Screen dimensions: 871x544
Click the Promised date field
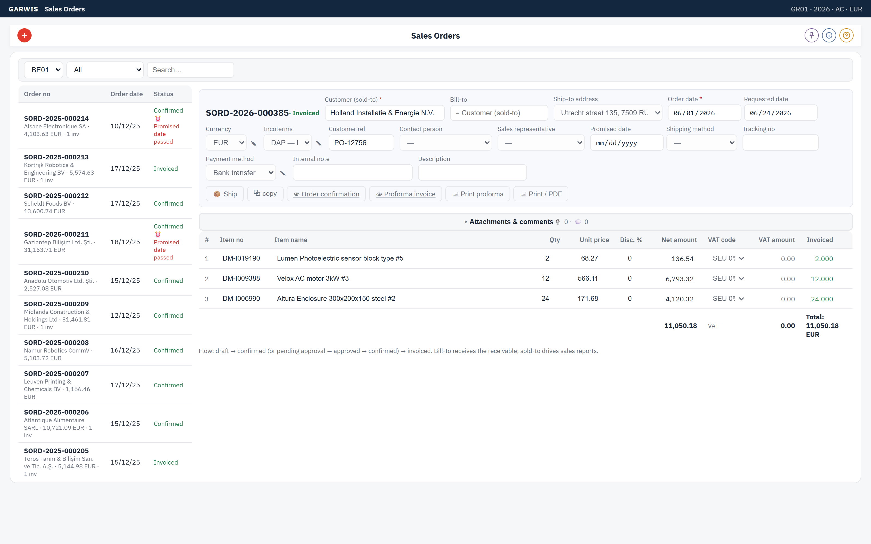(627, 143)
